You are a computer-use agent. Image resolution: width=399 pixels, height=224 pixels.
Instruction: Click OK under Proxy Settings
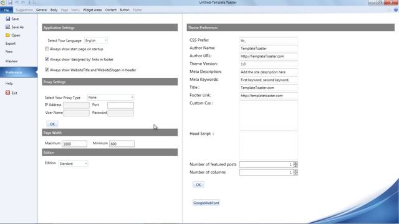[x=52, y=124]
